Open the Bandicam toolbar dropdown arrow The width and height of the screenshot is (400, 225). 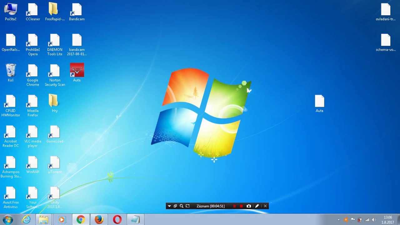169,206
